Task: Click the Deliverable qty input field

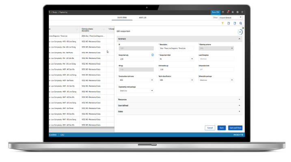Action: click(176, 69)
